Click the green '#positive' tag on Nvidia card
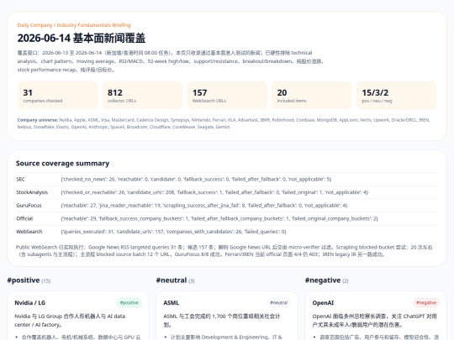This screenshot has height=340, width=454. tap(129, 303)
